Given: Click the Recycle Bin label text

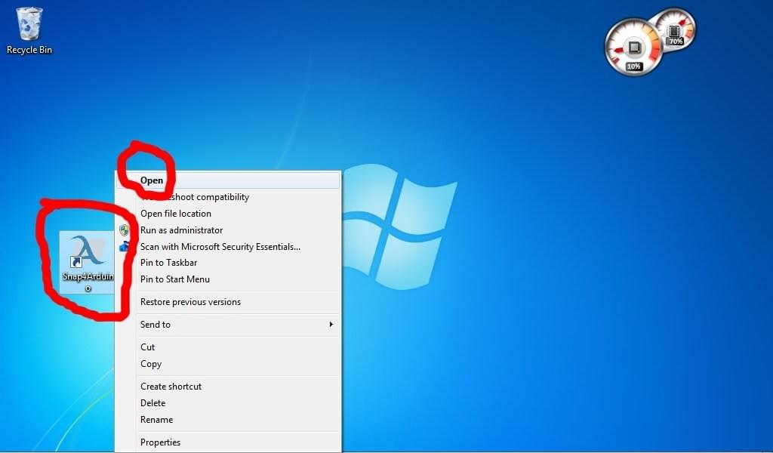Looking at the screenshot, I should (29, 50).
